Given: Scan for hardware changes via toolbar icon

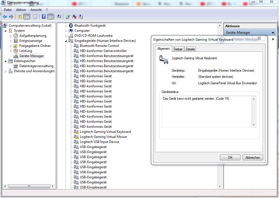Looking at the screenshot, I should pos(59,17).
